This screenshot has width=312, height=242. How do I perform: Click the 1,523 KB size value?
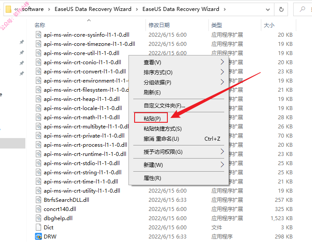281,218
